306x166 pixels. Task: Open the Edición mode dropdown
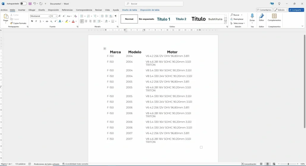(280, 10)
